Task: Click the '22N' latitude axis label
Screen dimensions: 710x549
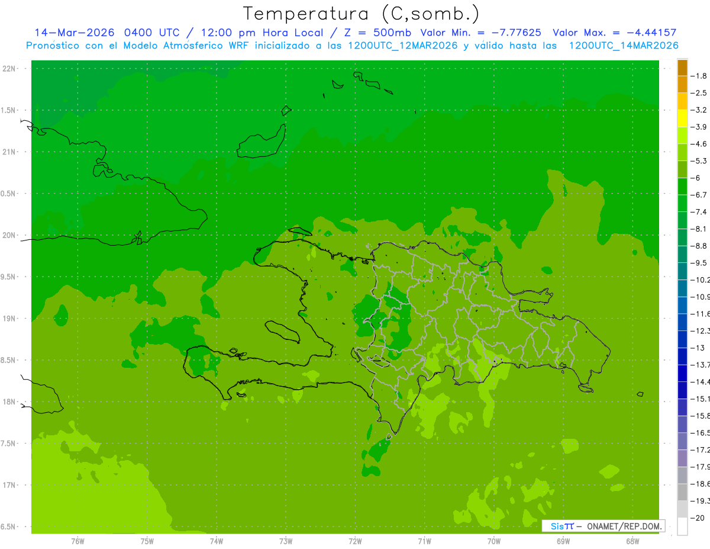Action: tap(9, 69)
